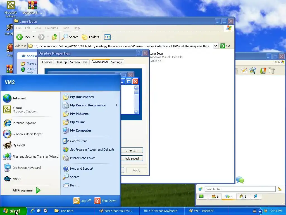This screenshot has height=215, width=286.
Task: Open BeeBEEP users tab showing 6
Action: (x=215, y=197)
